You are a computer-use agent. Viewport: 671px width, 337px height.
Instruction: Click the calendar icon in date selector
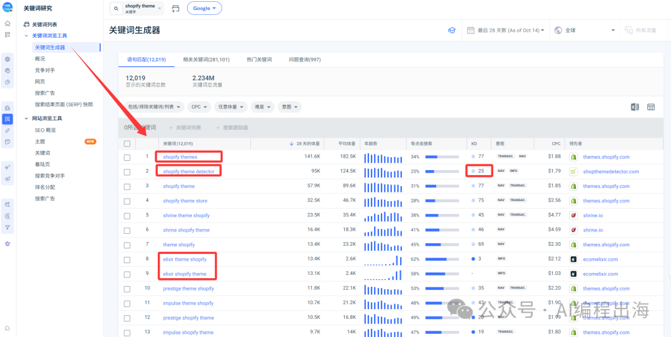pyautogui.click(x=471, y=30)
